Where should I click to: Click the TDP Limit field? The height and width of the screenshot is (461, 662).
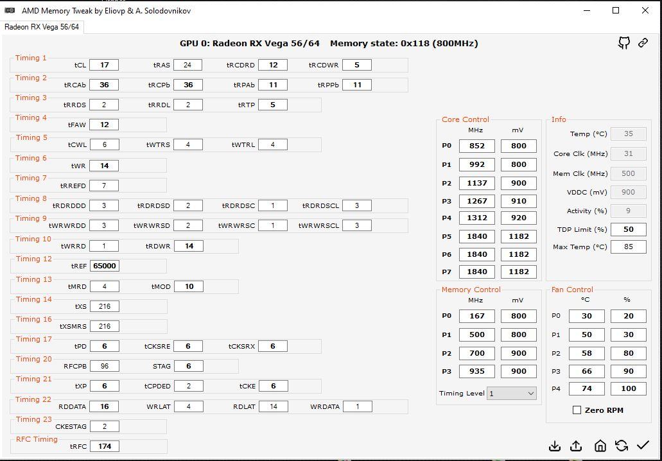pyautogui.click(x=628, y=229)
